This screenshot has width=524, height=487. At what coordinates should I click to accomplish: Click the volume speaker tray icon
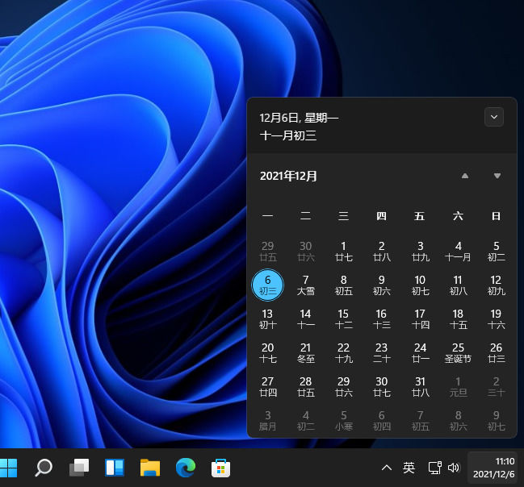[454, 468]
